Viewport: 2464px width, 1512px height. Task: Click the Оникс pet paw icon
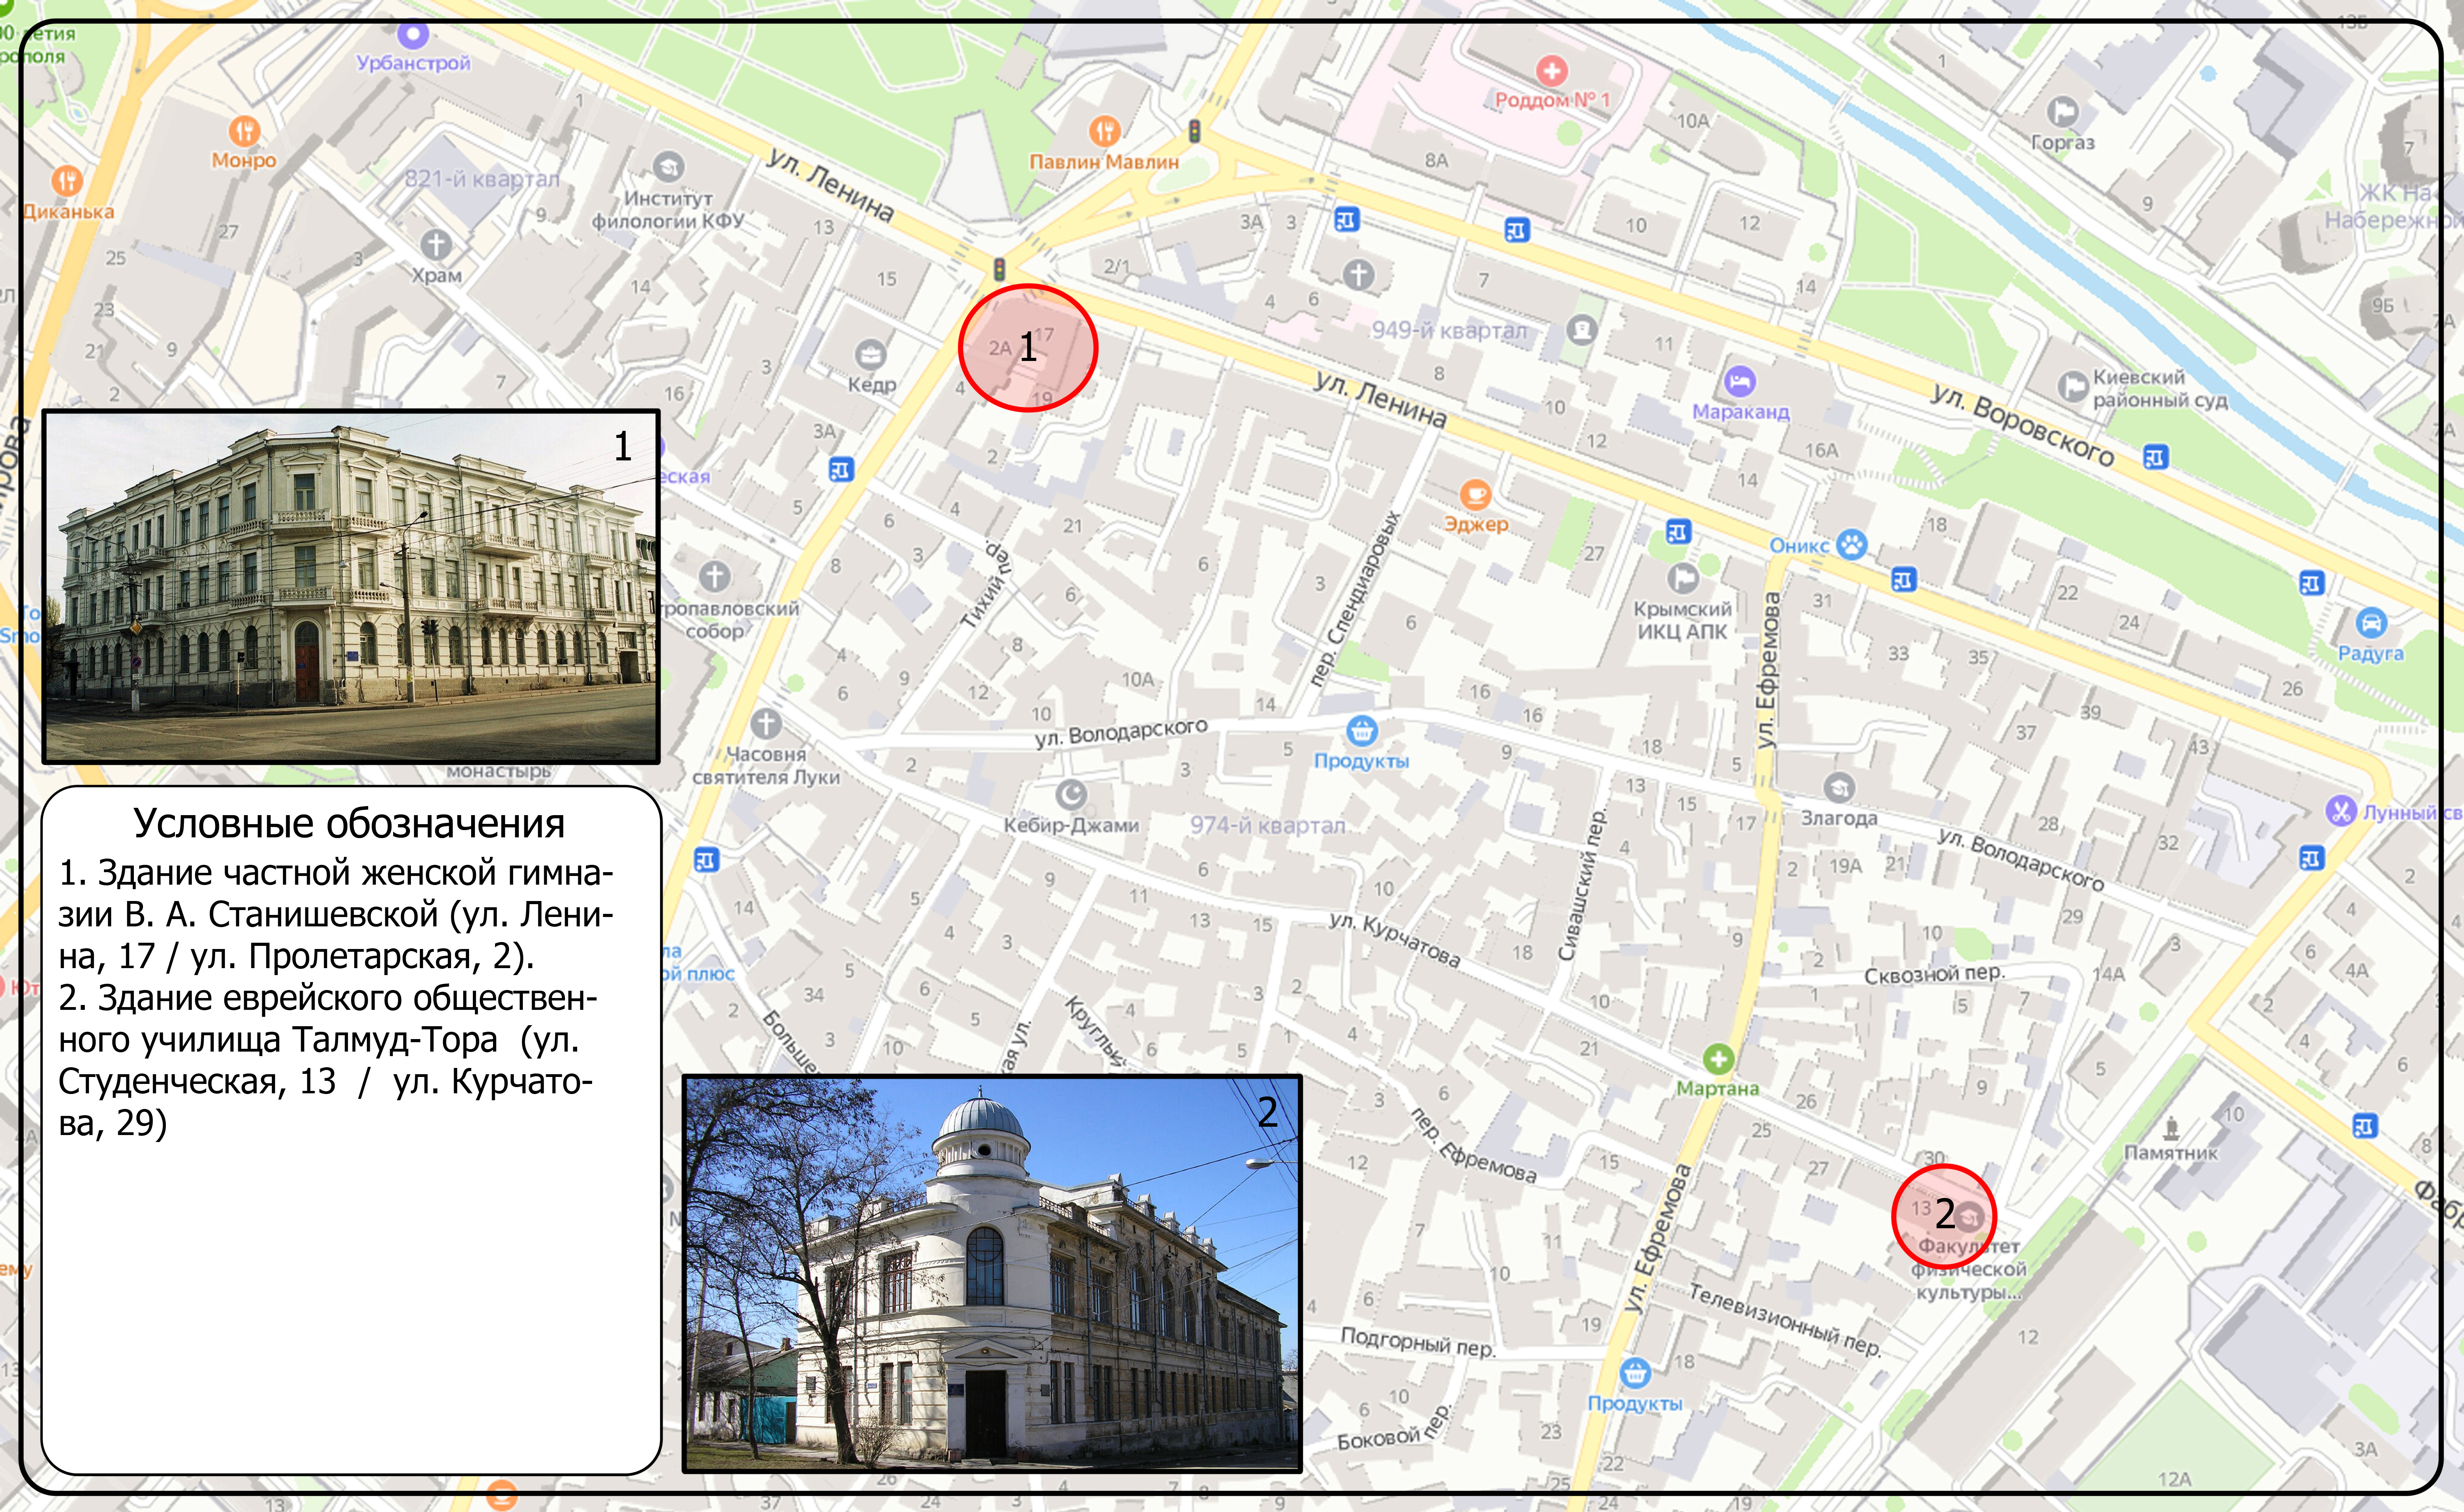point(1852,545)
